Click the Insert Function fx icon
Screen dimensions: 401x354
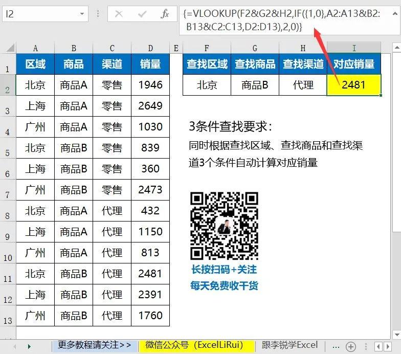[165, 14]
